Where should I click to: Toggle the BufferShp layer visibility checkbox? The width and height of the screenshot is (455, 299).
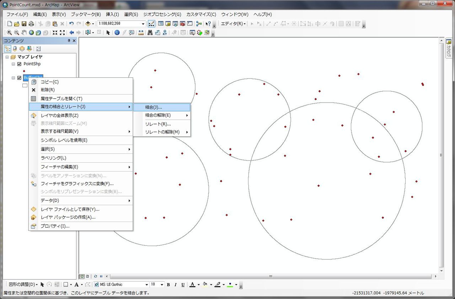coord(19,78)
